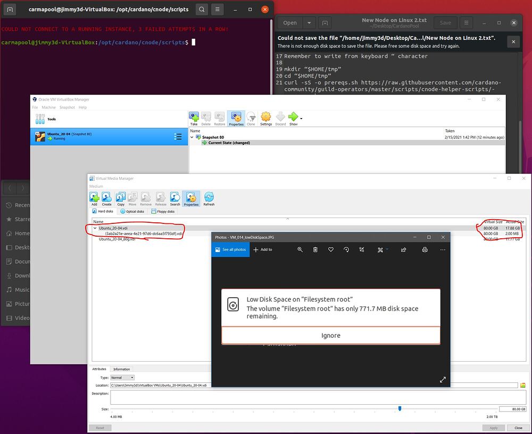Click the terminal search icon
Screen dimensions: 532x434
point(202,9)
